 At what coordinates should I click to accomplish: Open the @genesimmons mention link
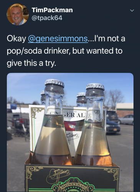[x=58, y=38]
